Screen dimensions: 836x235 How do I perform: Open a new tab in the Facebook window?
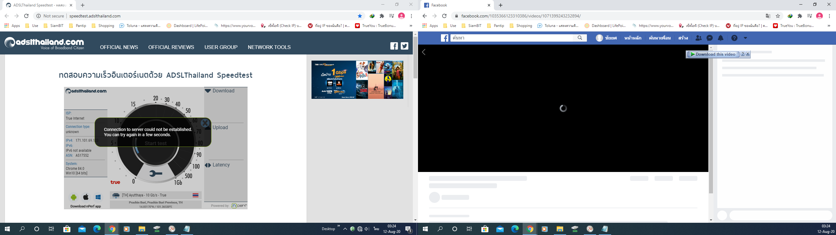point(501,5)
